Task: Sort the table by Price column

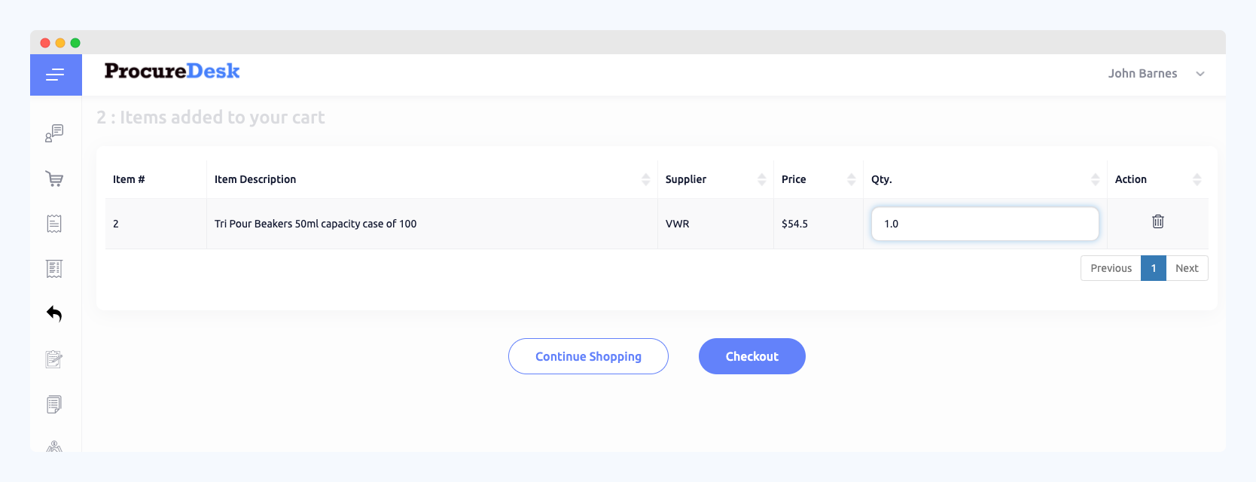Action: click(x=852, y=179)
